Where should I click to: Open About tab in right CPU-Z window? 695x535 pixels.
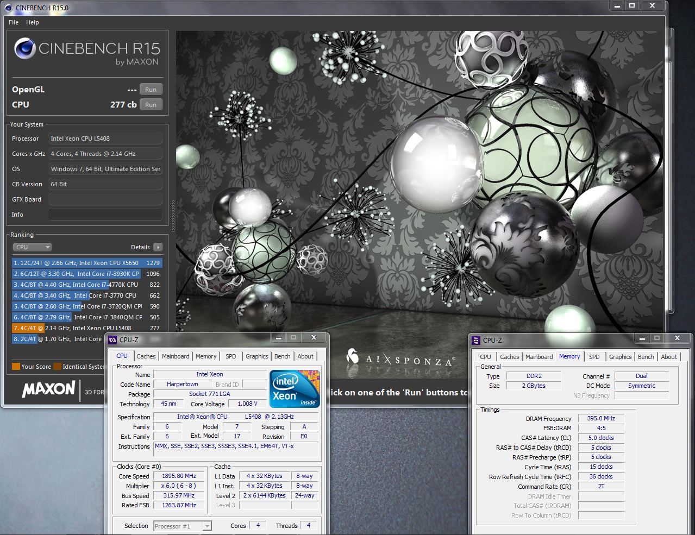[669, 357]
